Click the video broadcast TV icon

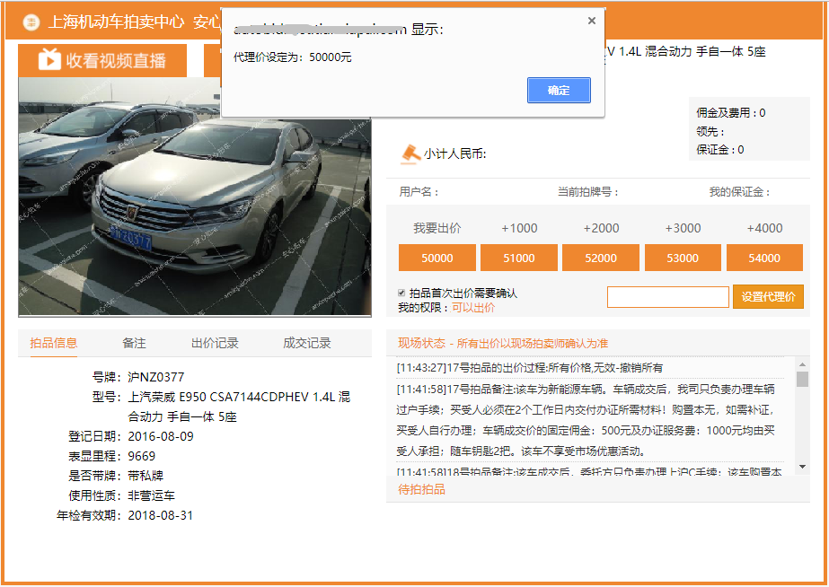click(49, 60)
